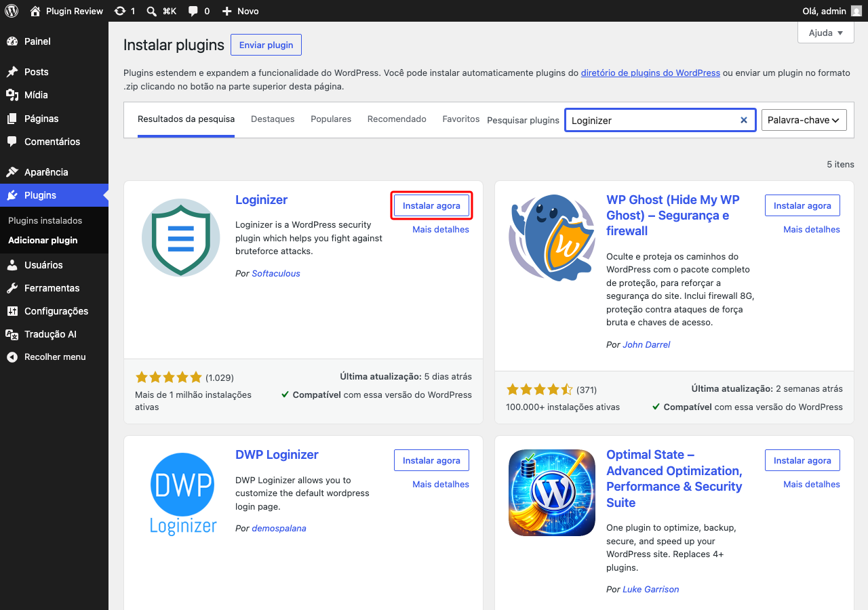Click the Aparência brush icon
Viewport: 868px width, 610px height.
pyautogui.click(x=12, y=172)
